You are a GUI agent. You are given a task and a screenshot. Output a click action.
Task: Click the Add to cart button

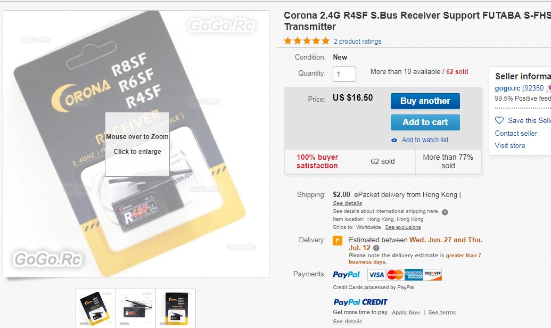coord(425,122)
